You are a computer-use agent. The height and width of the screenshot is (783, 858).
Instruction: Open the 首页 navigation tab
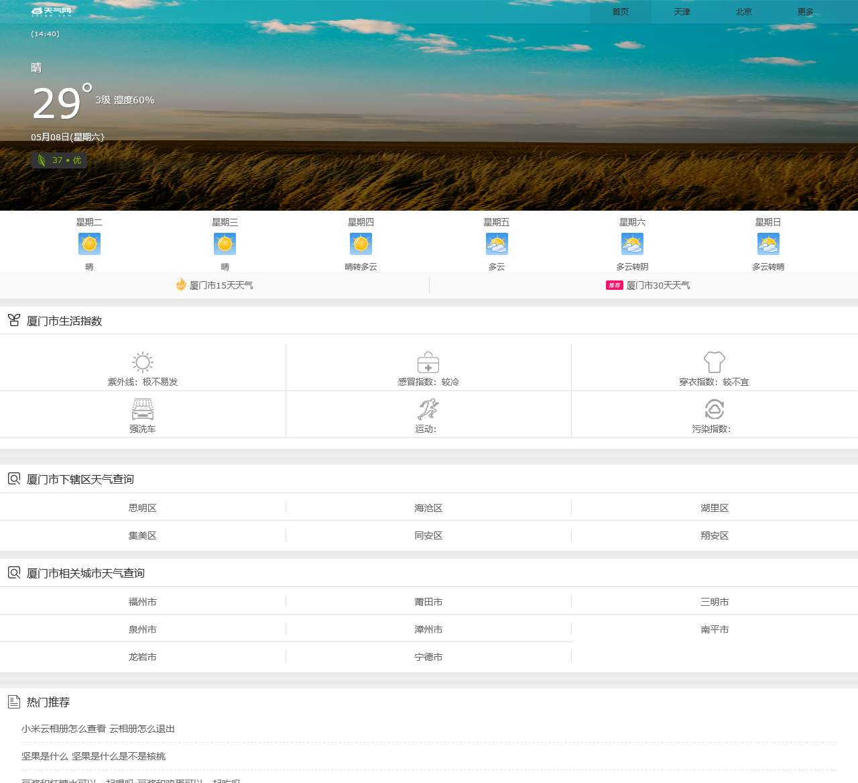[x=621, y=12]
